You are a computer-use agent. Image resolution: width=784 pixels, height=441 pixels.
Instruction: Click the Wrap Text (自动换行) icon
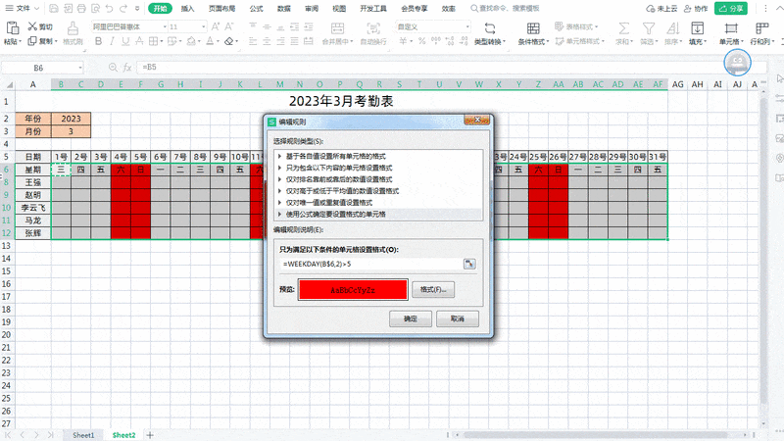373,28
